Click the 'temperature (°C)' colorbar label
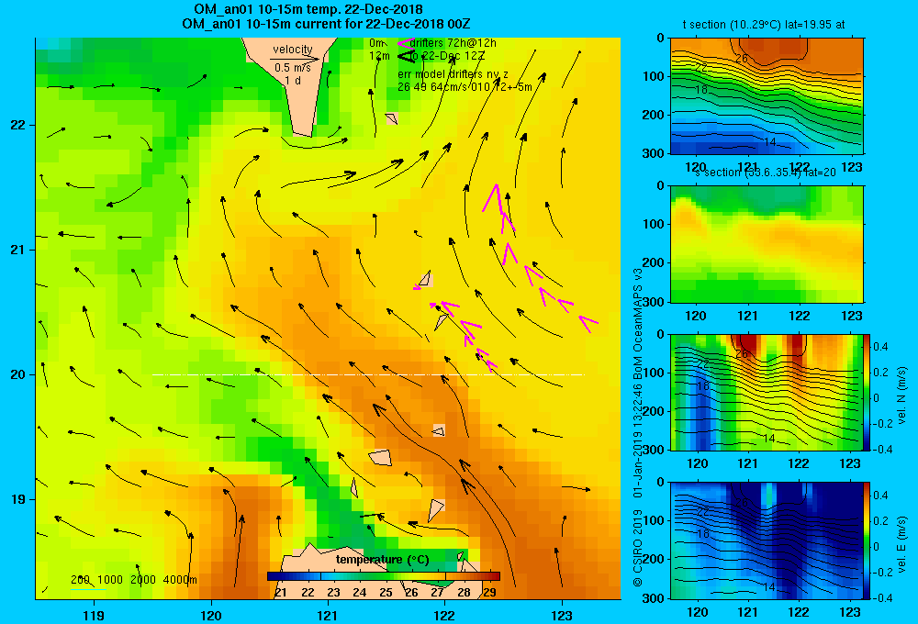Screen dimensions: 918x624 point(382,560)
